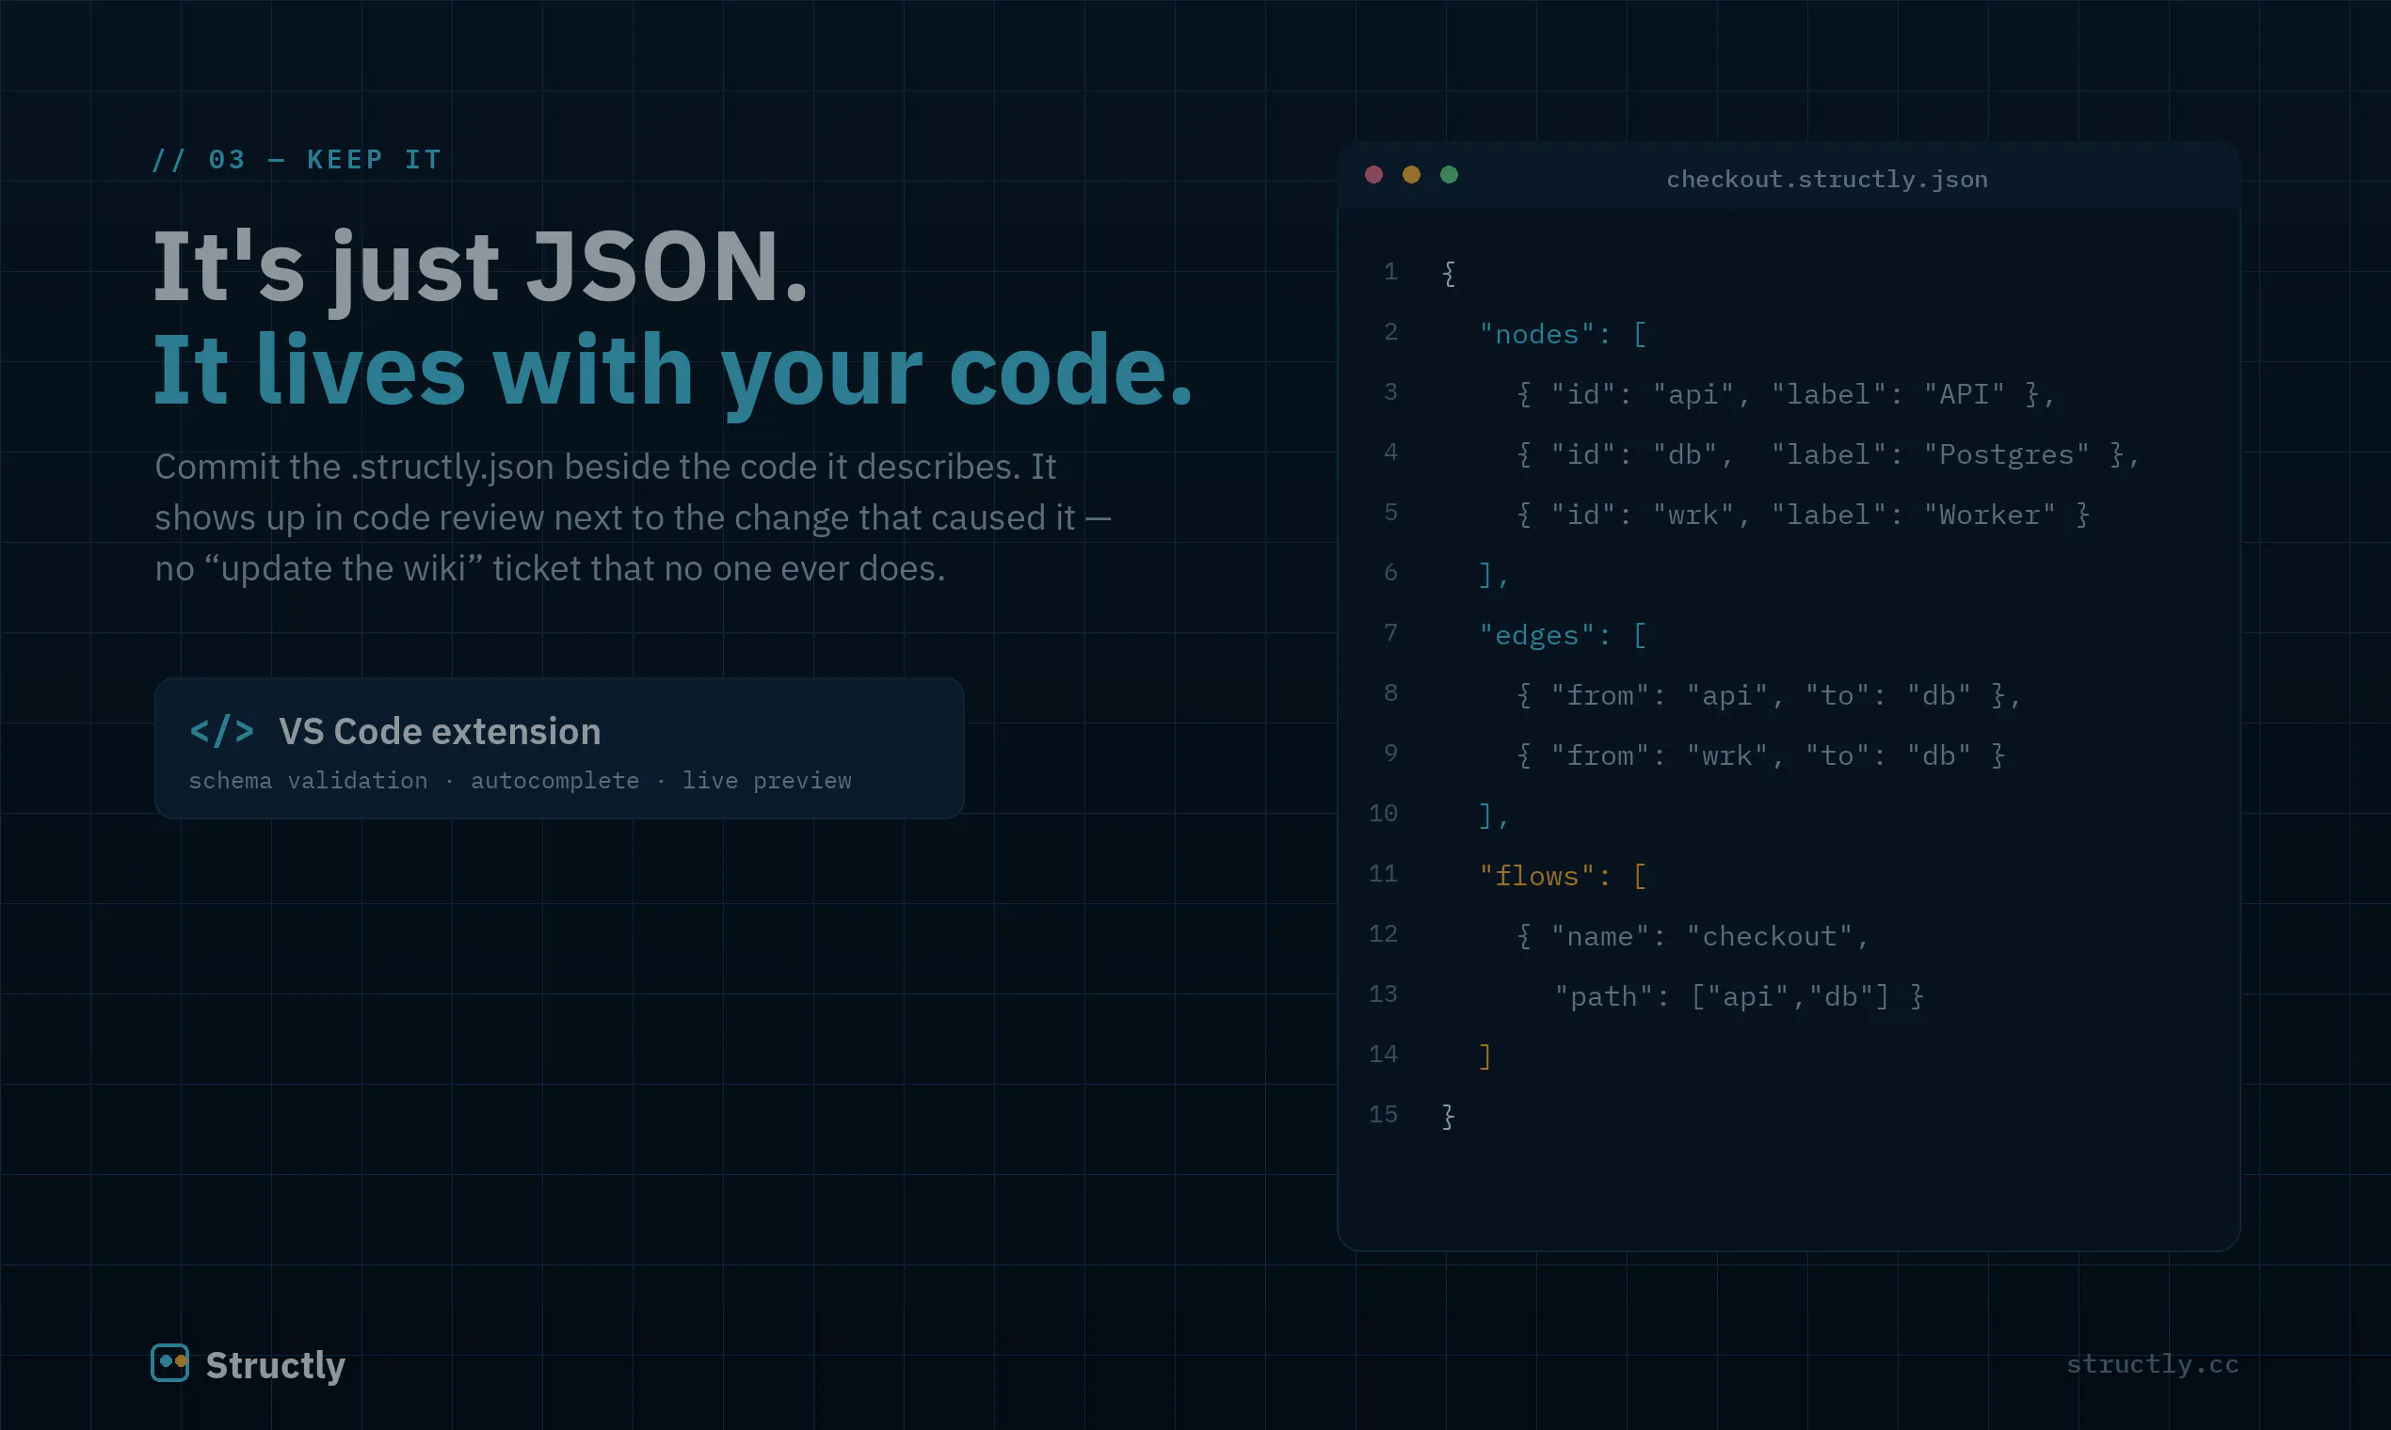Screen dimensions: 2391x1430
Task: Click the orange closing bracket on line 14
Action: coord(1485,1057)
